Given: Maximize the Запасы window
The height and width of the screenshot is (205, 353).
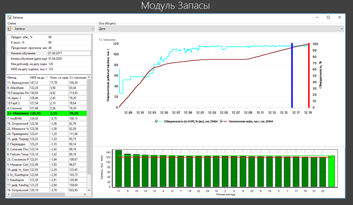Looking at the screenshot, I should (328, 17).
